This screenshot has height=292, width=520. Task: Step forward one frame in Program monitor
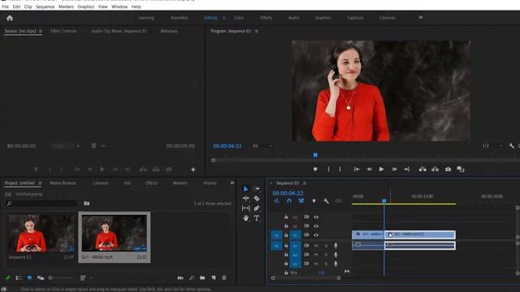tap(394, 170)
